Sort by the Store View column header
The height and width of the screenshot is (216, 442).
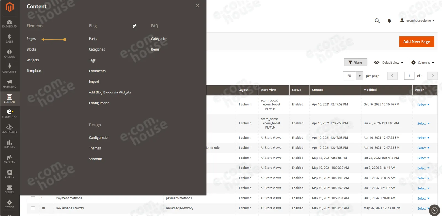pyautogui.click(x=273, y=90)
